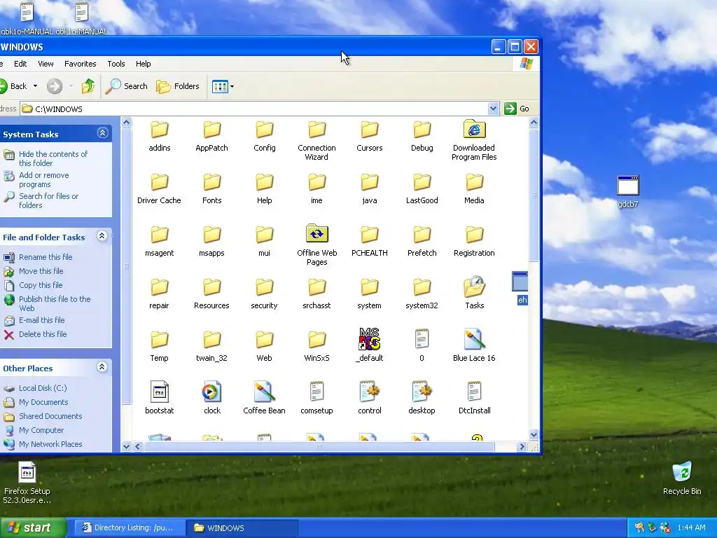717x538 pixels.
Task: Click file list scroll down arrow
Action: tap(534, 434)
